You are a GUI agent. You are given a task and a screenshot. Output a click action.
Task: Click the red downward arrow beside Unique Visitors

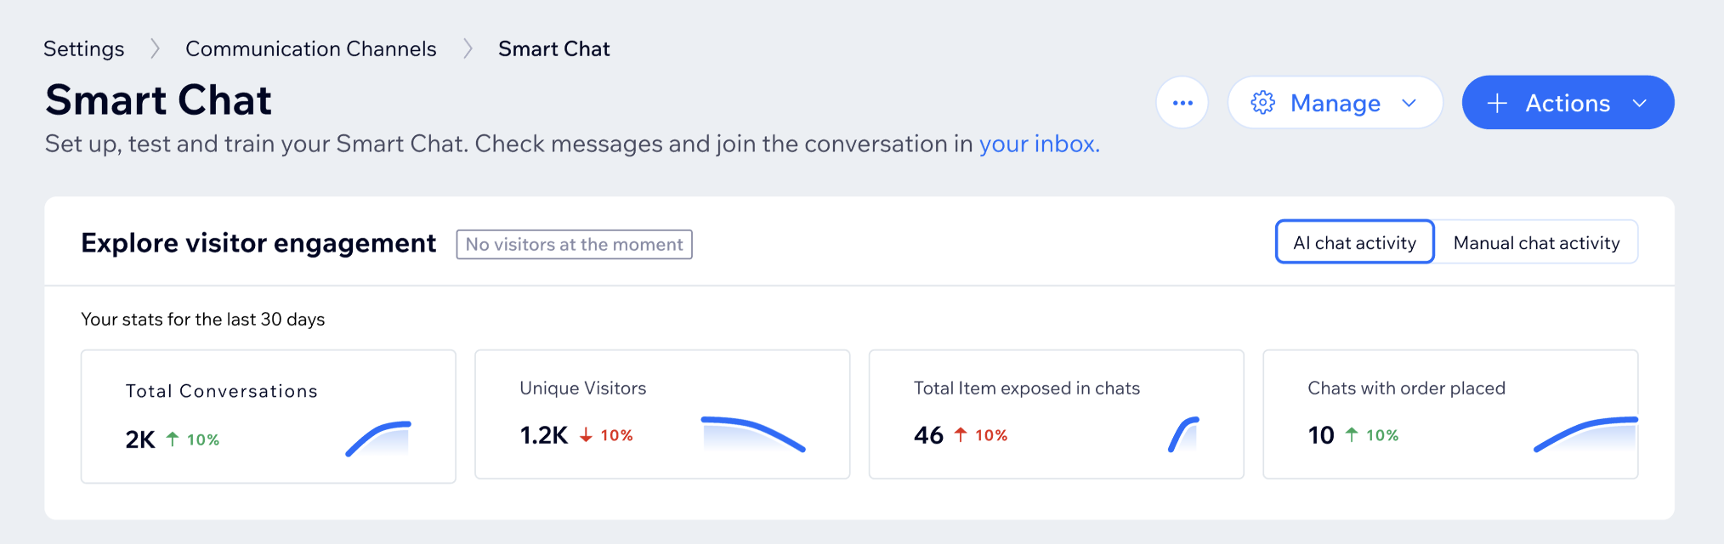(x=585, y=435)
